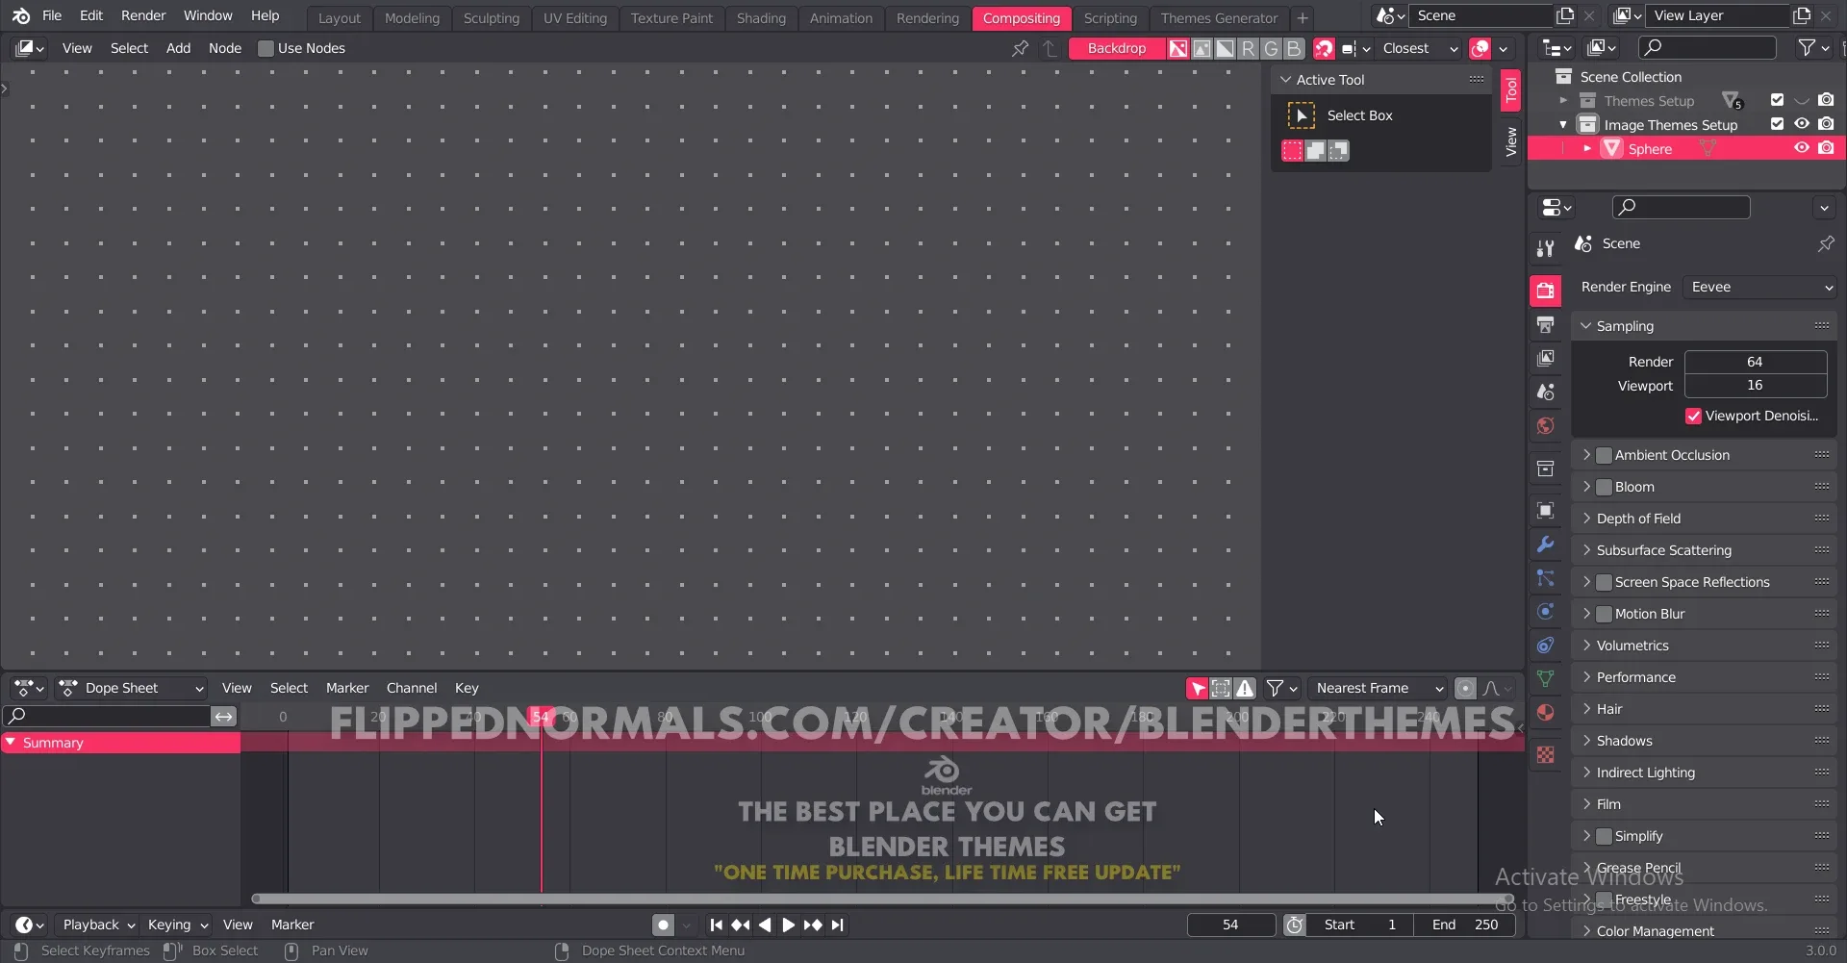Image resolution: width=1847 pixels, height=963 pixels.
Task: Play animation forward
Action: tap(788, 925)
